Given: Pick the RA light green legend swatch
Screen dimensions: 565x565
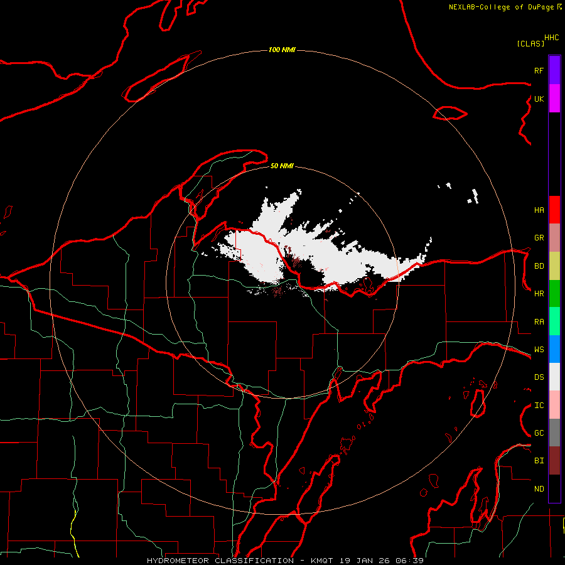Looking at the screenshot, I should pos(554,321).
